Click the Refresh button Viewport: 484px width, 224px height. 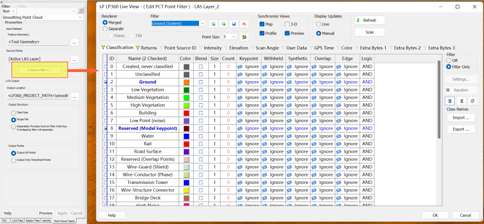coord(369,20)
